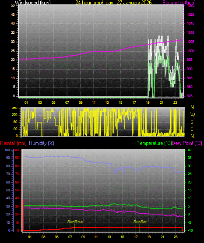Click the 'Rainfall (mm)' legend label

13,143
